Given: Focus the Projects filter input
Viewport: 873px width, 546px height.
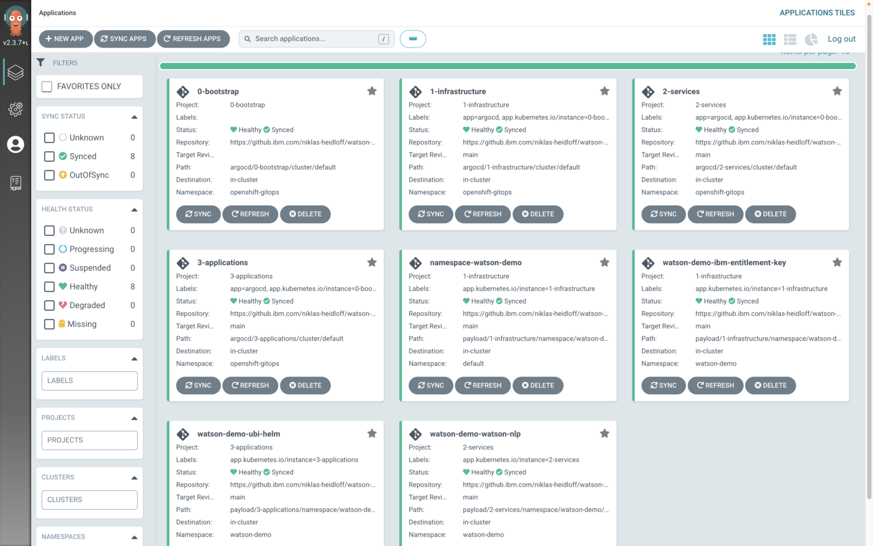Looking at the screenshot, I should point(89,440).
